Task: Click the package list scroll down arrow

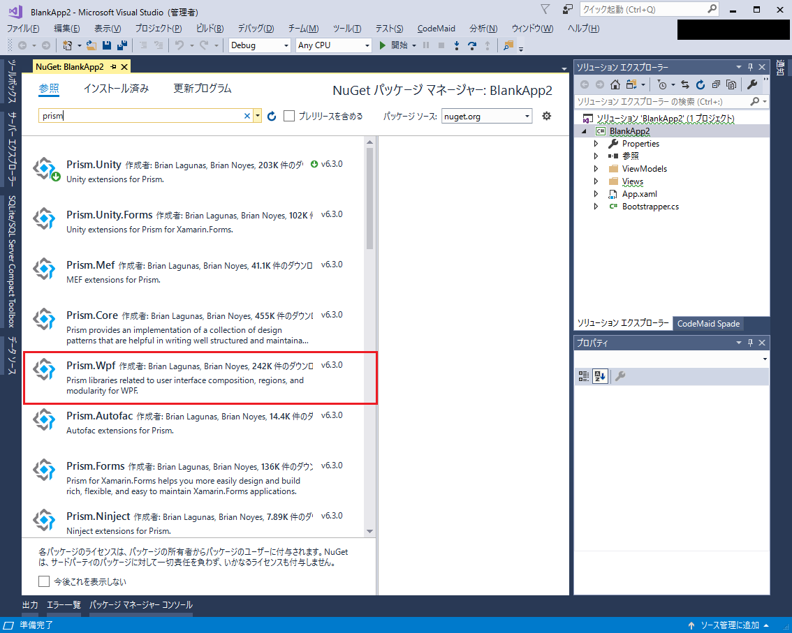Action: [x=369, y=531]
